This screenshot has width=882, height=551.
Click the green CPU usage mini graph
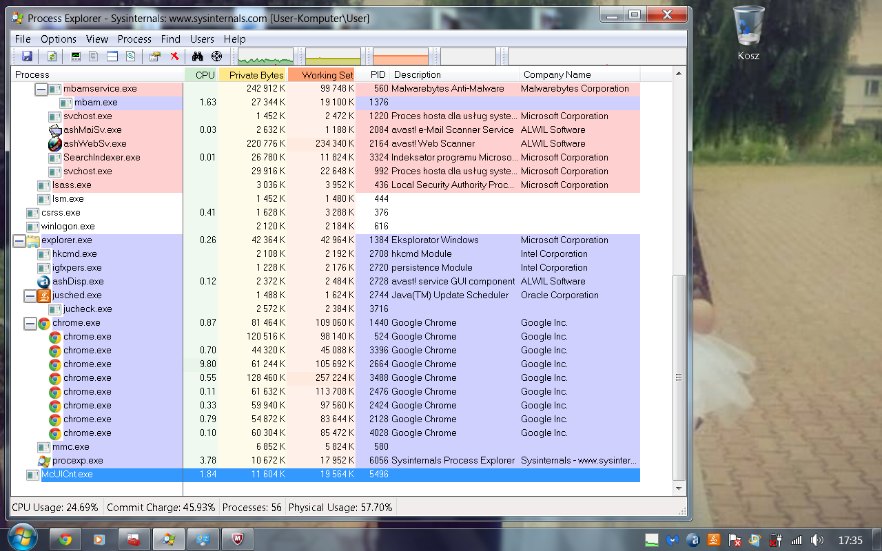click(x=265, y=56)
